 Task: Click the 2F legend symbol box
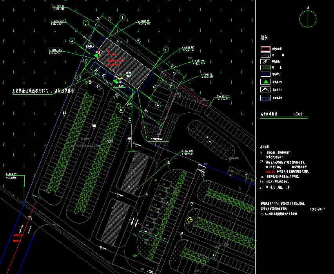click(x=266, y=62)
